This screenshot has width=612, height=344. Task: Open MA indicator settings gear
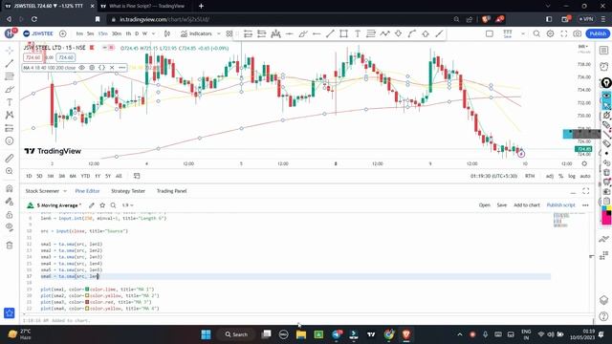pos(92,68)
